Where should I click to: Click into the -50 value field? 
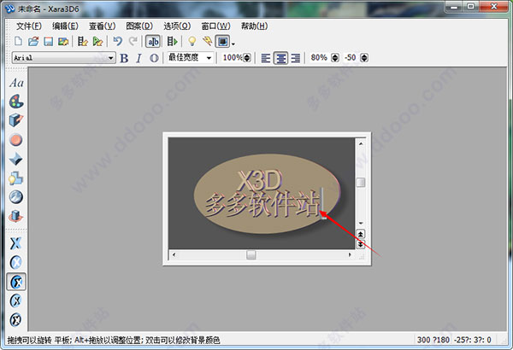[351, 58]
